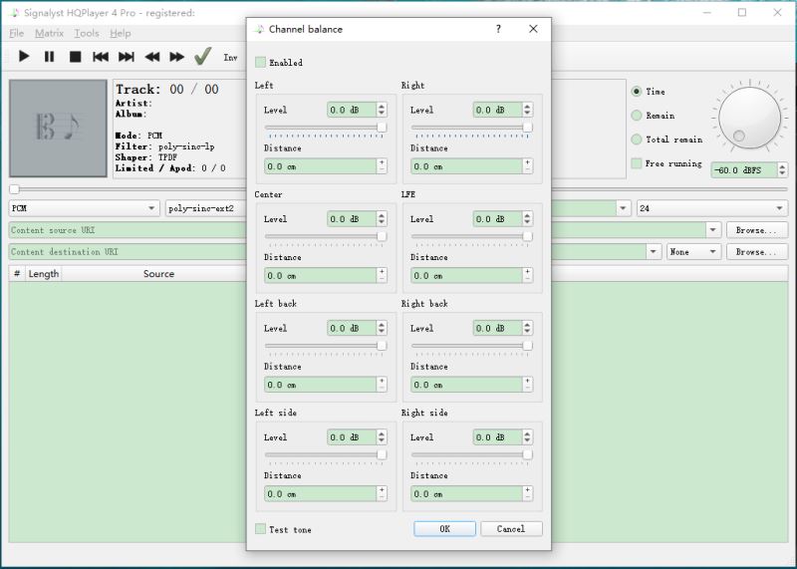Adjust Right back level spinner arrows

pyautogui.click(x=528, y=328)
